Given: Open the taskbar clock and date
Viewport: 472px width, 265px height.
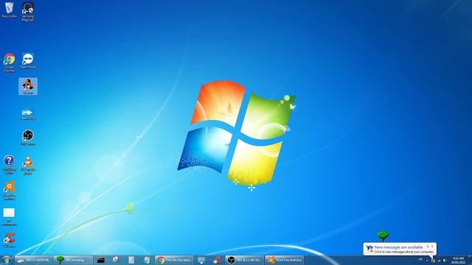Looking at the screenshot, I should tap(458, 260).
